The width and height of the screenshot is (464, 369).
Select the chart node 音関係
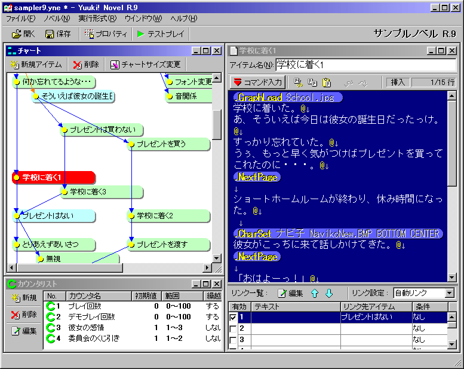(x=189, y=96)
